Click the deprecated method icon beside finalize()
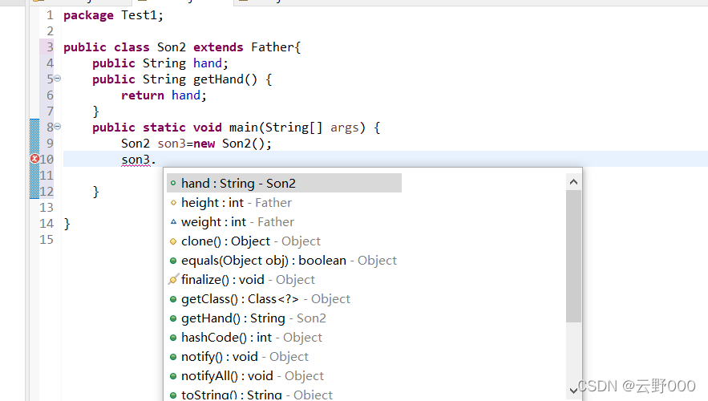Viewport: 708px width, 401px height. click(x=173, y=280)
